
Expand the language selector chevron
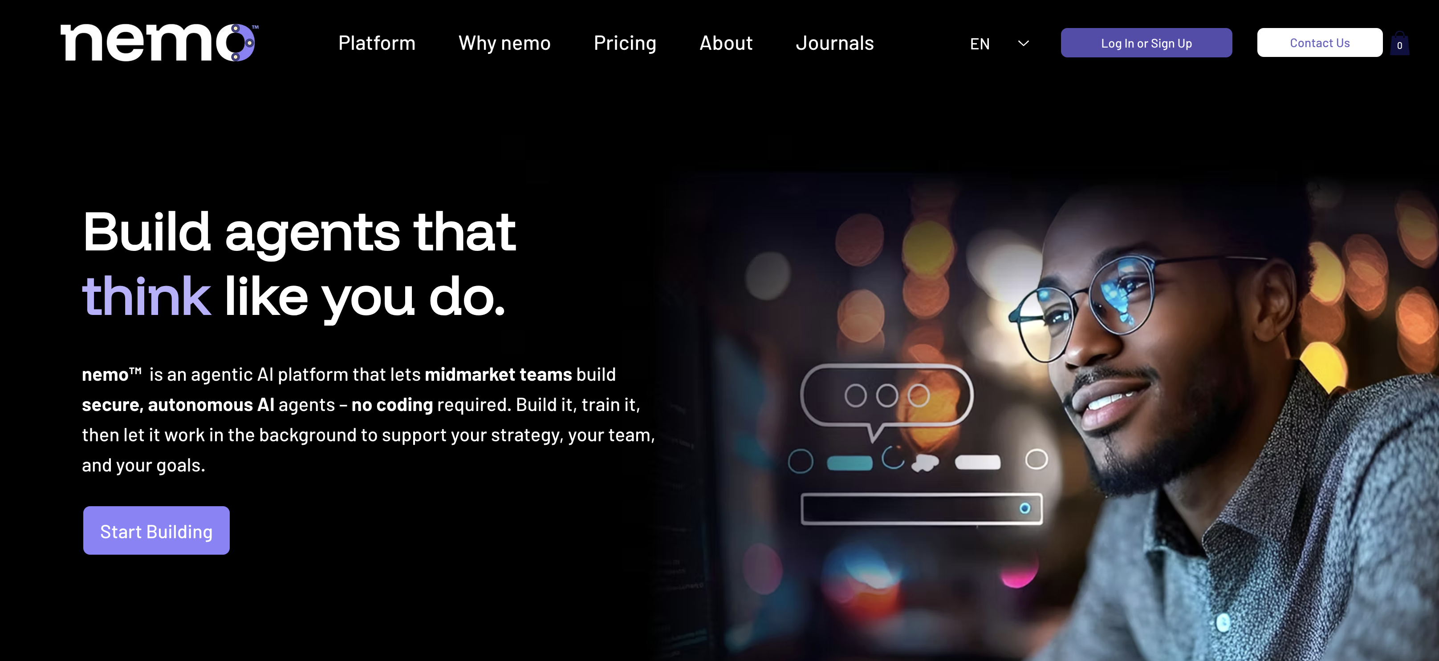1024,43
